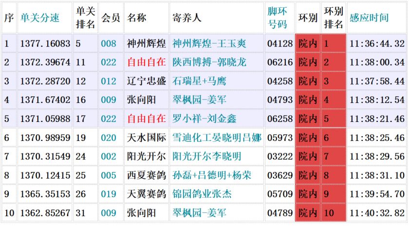Open 锦园鸽业张杰 owner link
This screenshot has height=241, width=409.
202,194
